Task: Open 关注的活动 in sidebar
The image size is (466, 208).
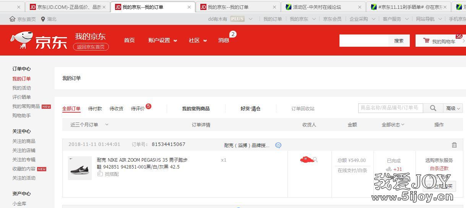Action: (24, 178)
